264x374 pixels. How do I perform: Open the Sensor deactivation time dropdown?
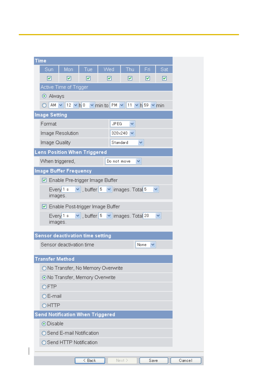(146, 245)
